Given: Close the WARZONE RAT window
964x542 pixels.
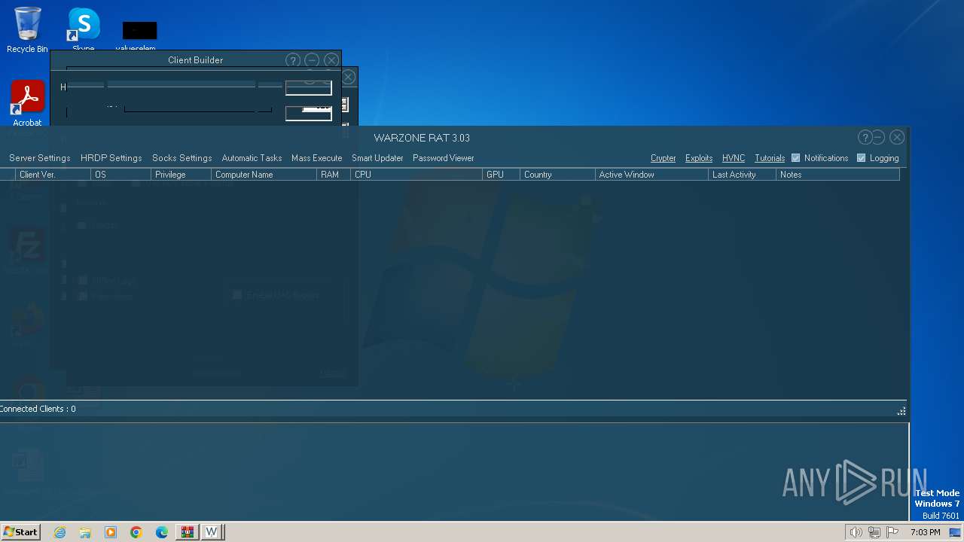Looking at the screenshot, I should coord(896,137).
